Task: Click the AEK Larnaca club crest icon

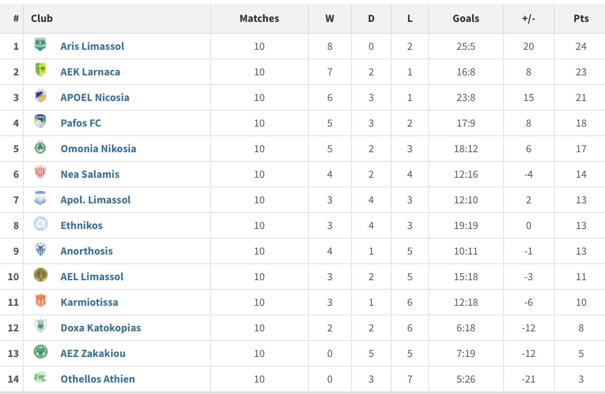Action: coord(40,70)
